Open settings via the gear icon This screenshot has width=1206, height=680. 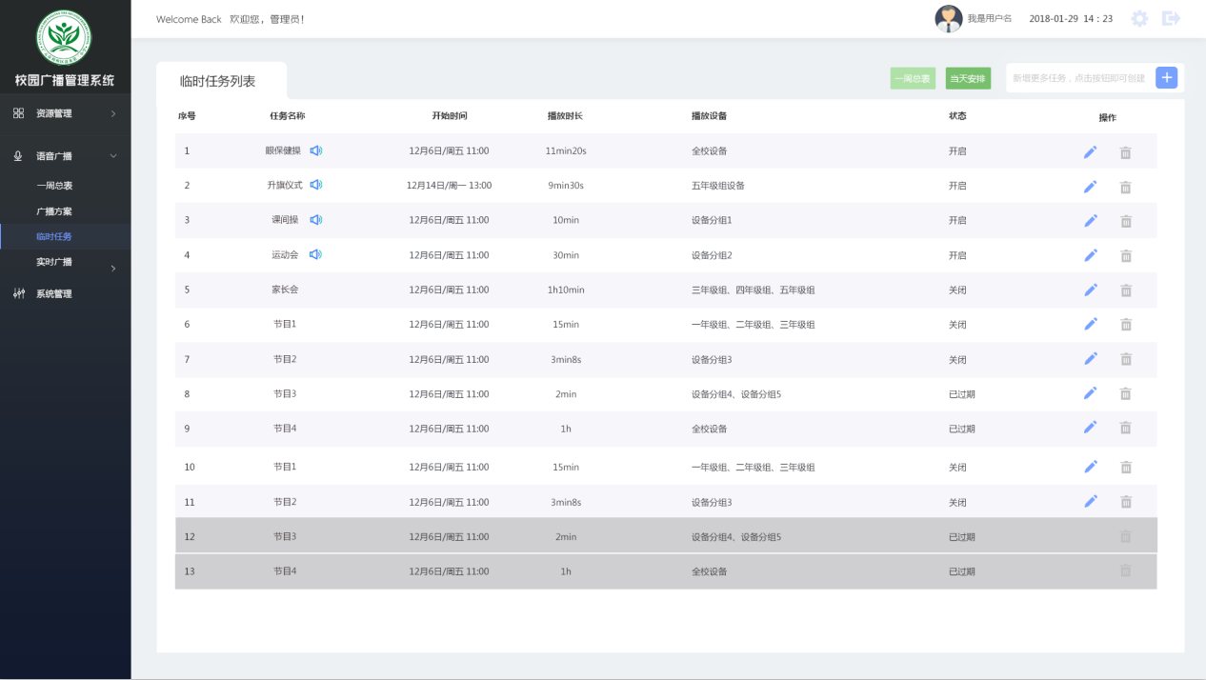click(1139, 19)
